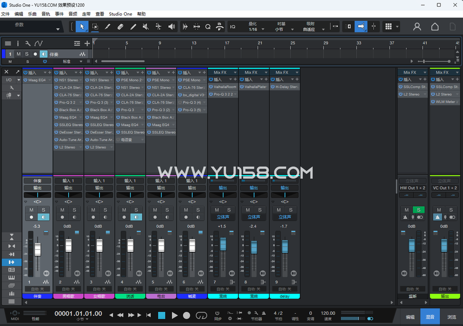Viewport: 463px width, 326px height.
Task: Select the Listen speaker tool
Action: pos(171,27)
